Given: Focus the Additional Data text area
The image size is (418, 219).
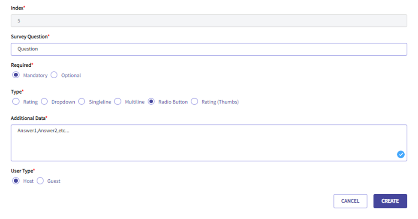Looking at the screenshot, I should coord(201,143).
